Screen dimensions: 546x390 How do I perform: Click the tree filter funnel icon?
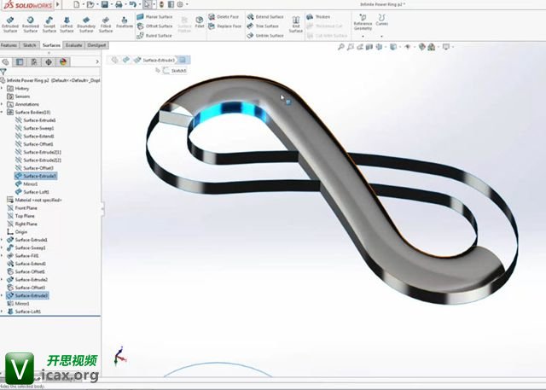[3, 72]
